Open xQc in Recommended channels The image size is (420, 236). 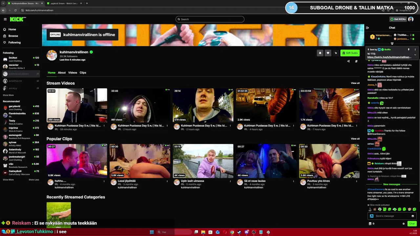[20, 165]
